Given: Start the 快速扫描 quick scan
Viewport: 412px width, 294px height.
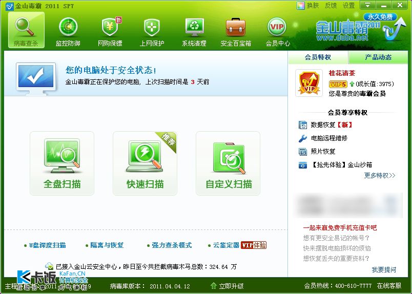Looking at the screenshot, I should coord(145,163).
